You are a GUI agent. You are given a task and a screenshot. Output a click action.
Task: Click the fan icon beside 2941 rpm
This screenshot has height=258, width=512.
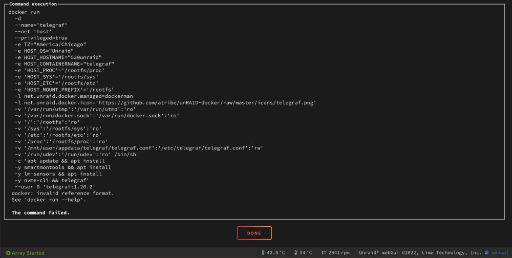[324, 253]
